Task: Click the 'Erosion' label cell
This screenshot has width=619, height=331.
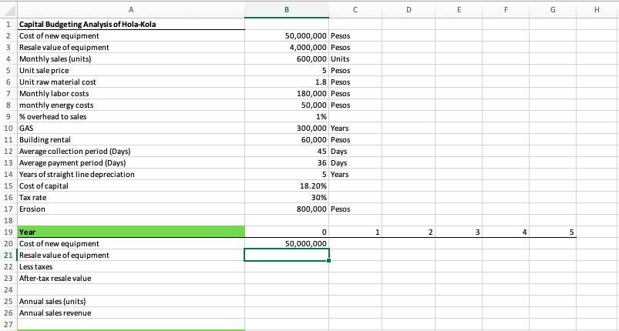Action: pos(131,209)
